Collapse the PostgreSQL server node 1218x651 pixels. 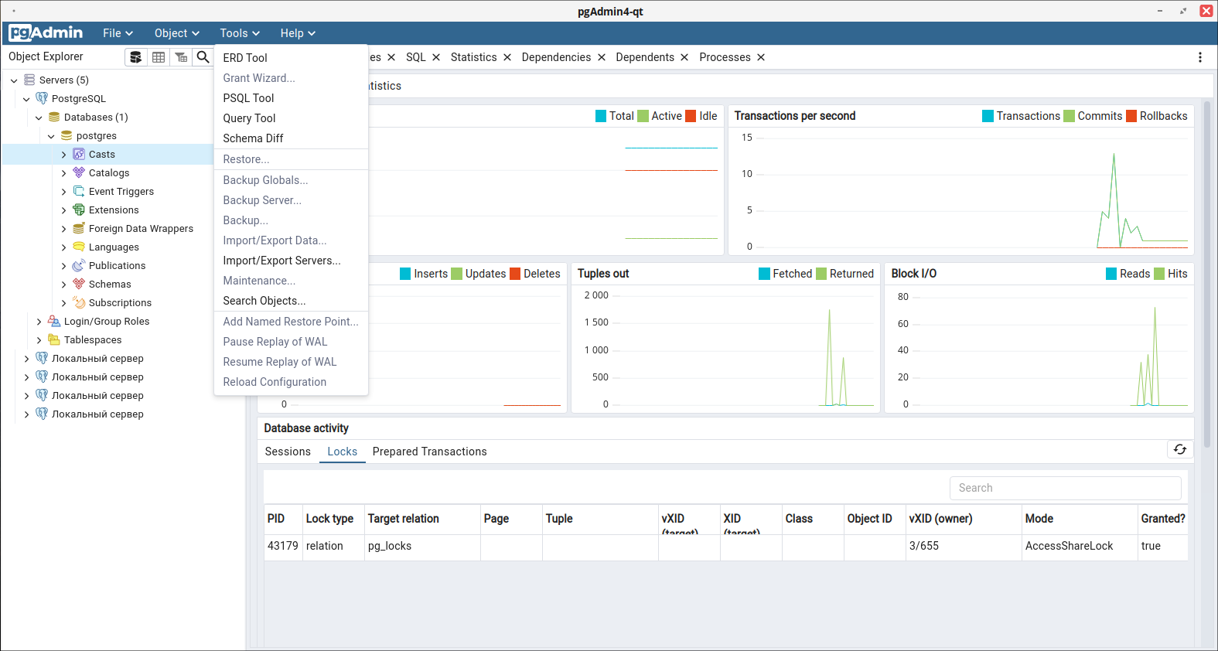tap(26, 99)
